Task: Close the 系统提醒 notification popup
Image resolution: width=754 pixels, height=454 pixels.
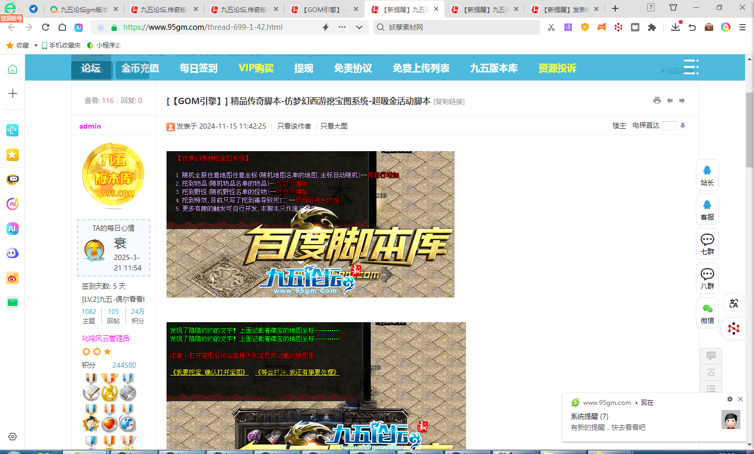Action: pyautogui.click(x=740, y=399)
